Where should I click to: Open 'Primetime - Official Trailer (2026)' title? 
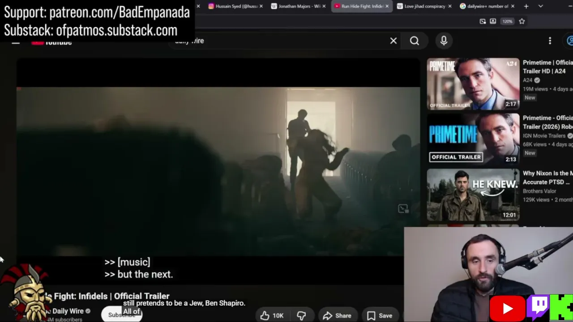click(x=548, y=122)
